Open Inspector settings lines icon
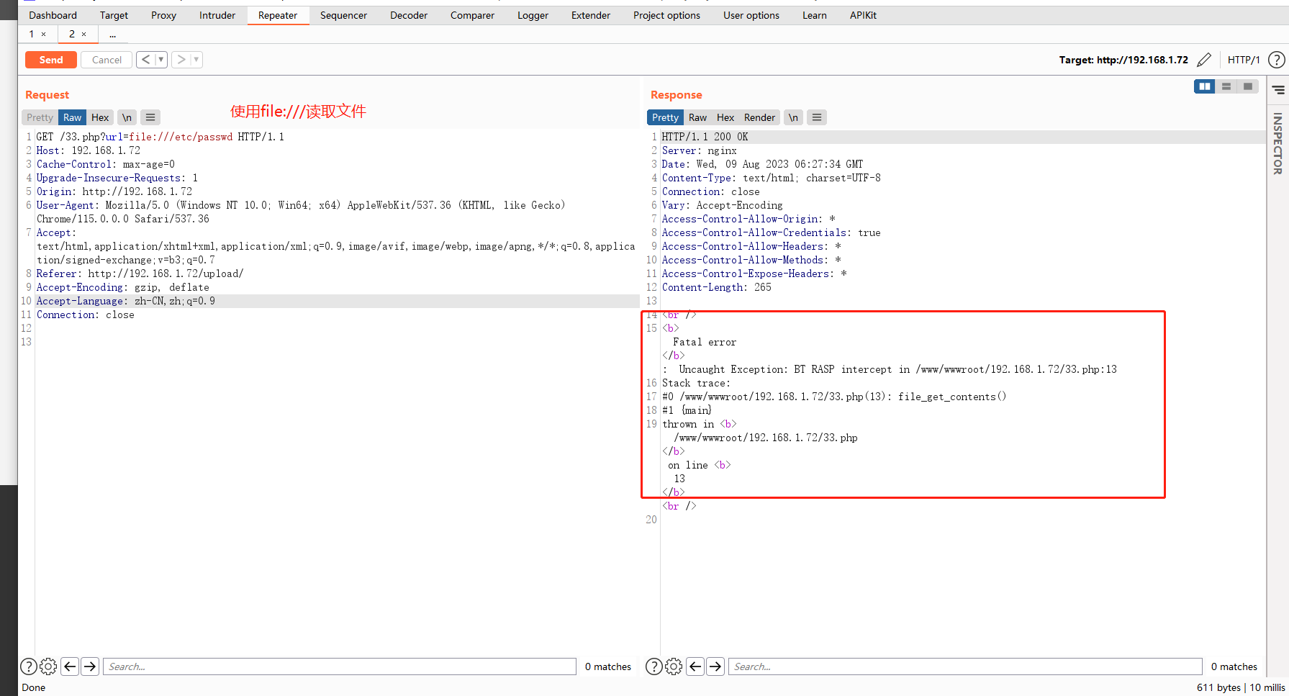The height and width of the screenshot is (696, 1289). click(1278, 90)
